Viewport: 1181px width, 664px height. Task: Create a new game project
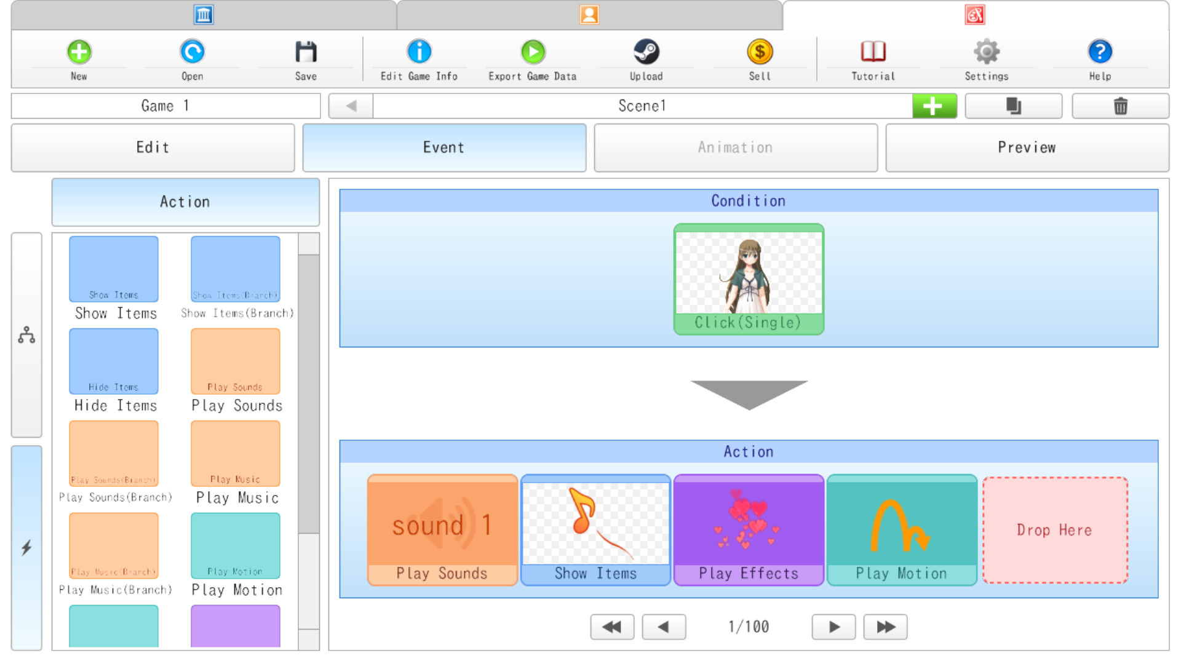(78, 58)
